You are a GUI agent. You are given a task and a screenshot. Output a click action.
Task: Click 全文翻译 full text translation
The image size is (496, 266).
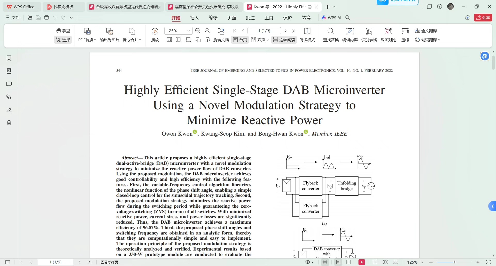(426, 31)
